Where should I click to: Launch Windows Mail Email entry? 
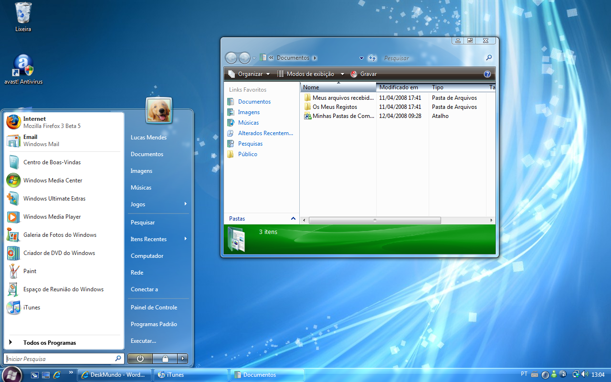(63, 140)
